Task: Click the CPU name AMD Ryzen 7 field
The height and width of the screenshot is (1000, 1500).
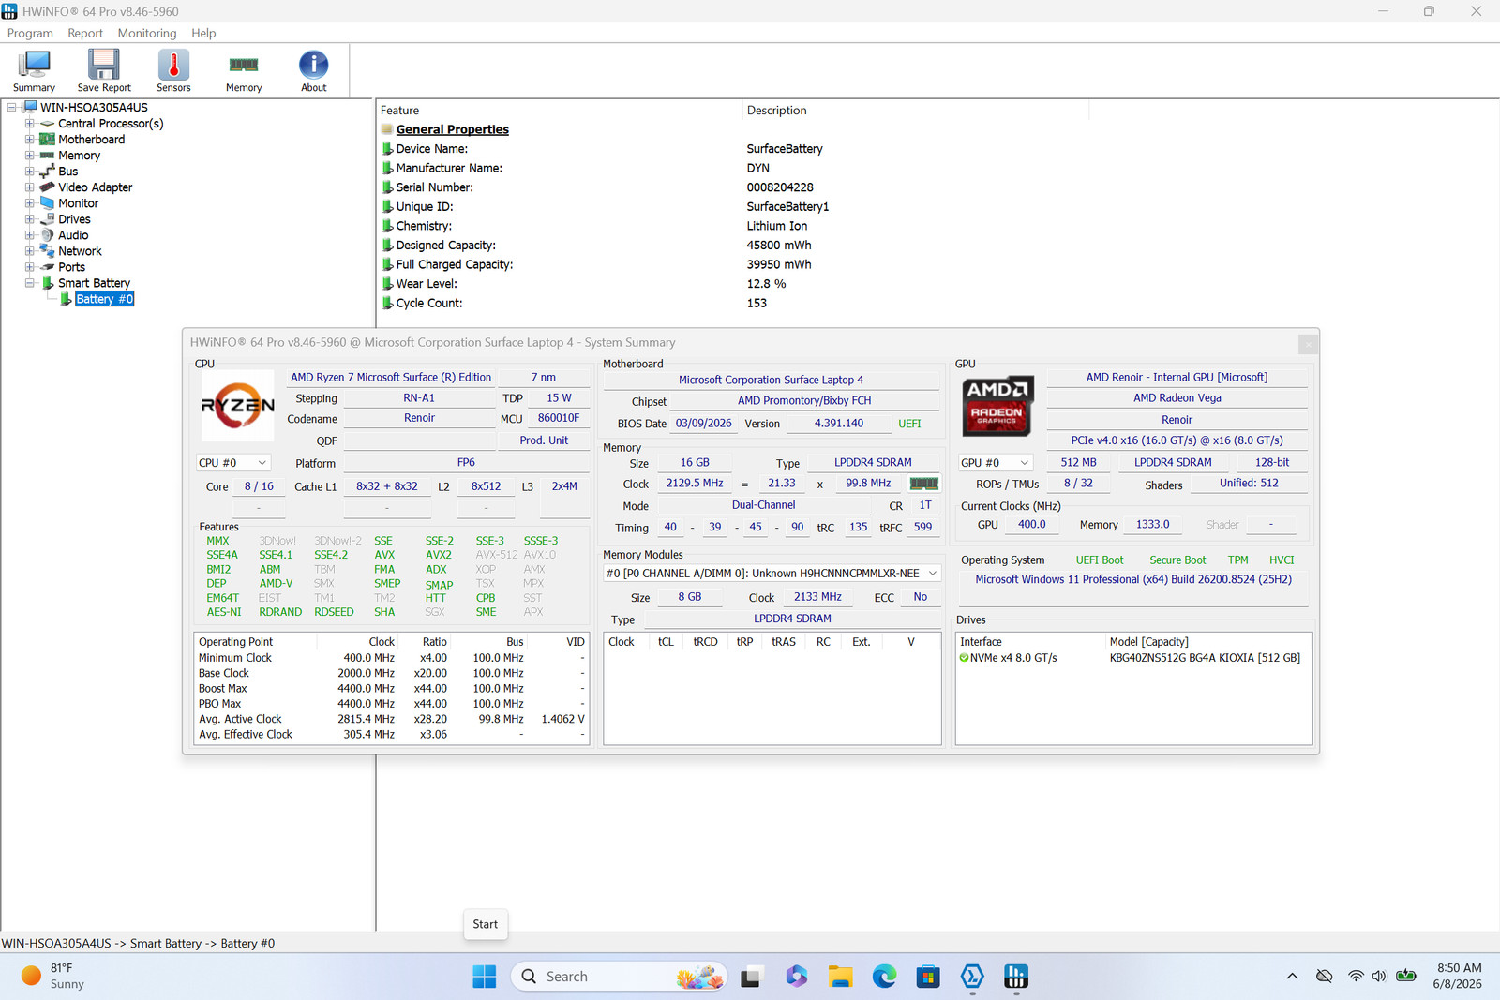Action: pos(391,378)
